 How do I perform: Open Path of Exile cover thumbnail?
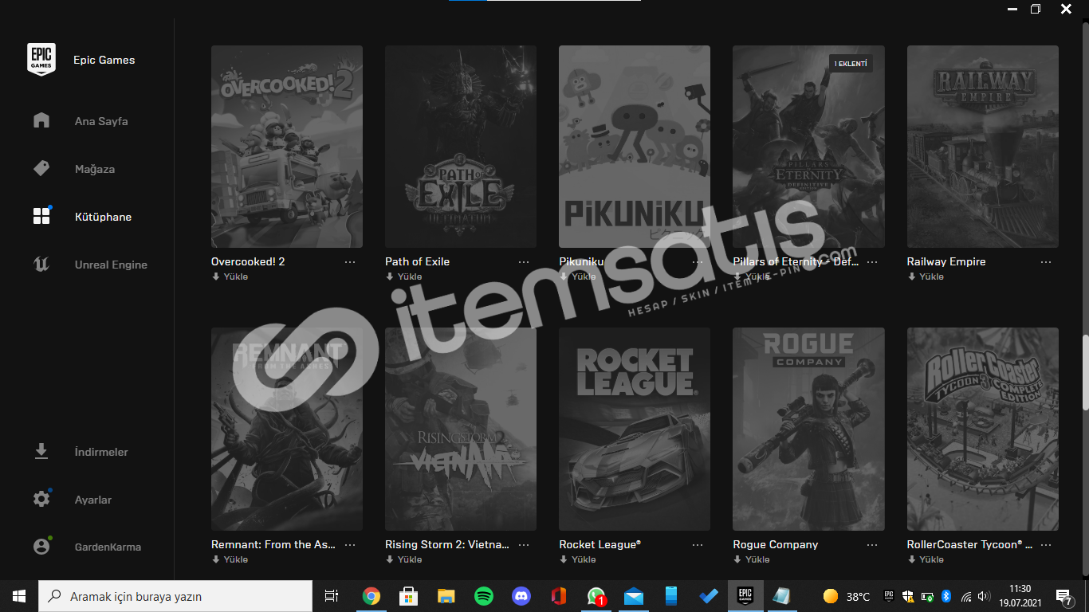[x=461, y=147]
